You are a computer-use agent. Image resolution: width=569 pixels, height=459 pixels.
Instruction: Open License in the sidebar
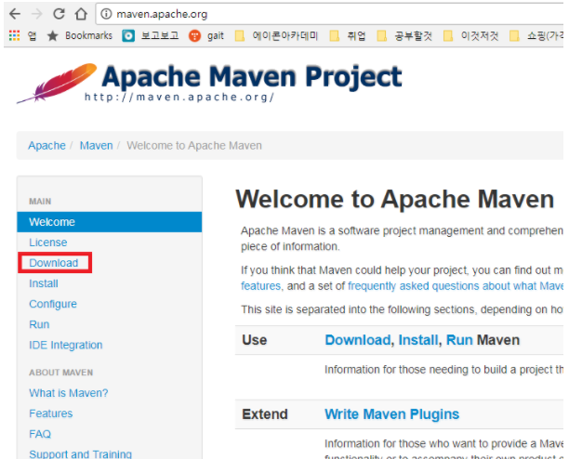click(x=48, y=243)
